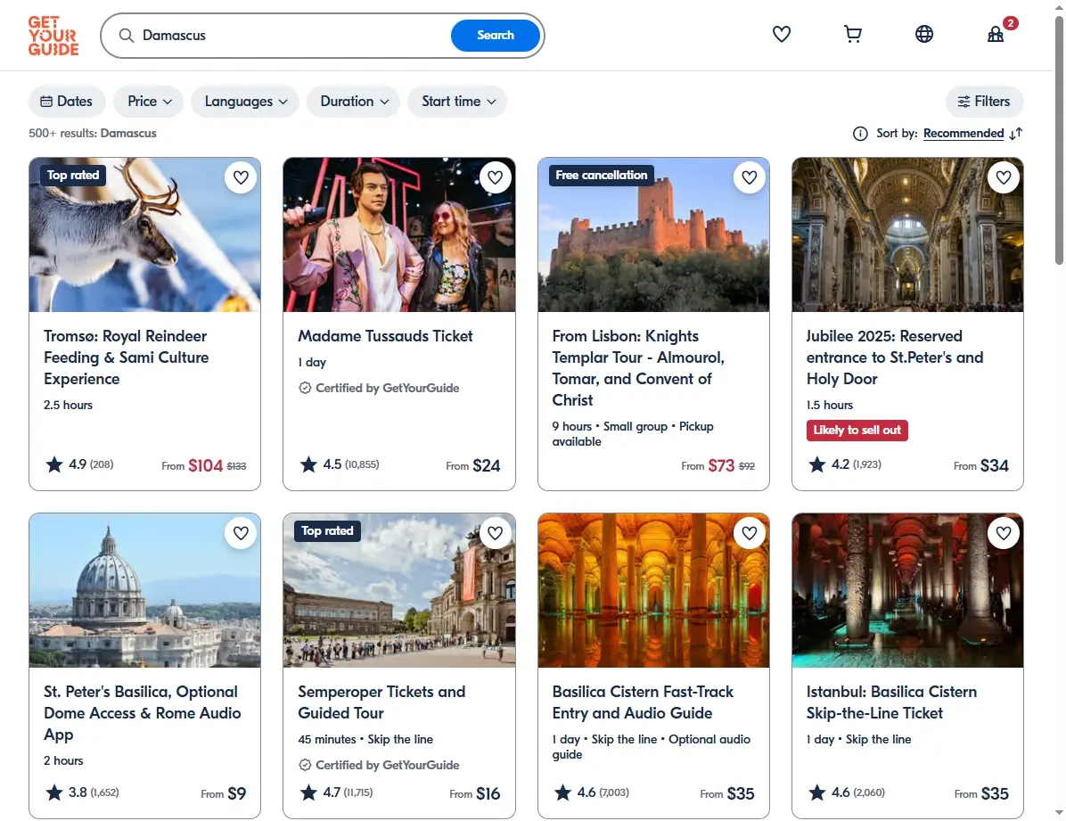Click the Damascus search input field
Screen dimensions: 1066x821
pos(292,36)
